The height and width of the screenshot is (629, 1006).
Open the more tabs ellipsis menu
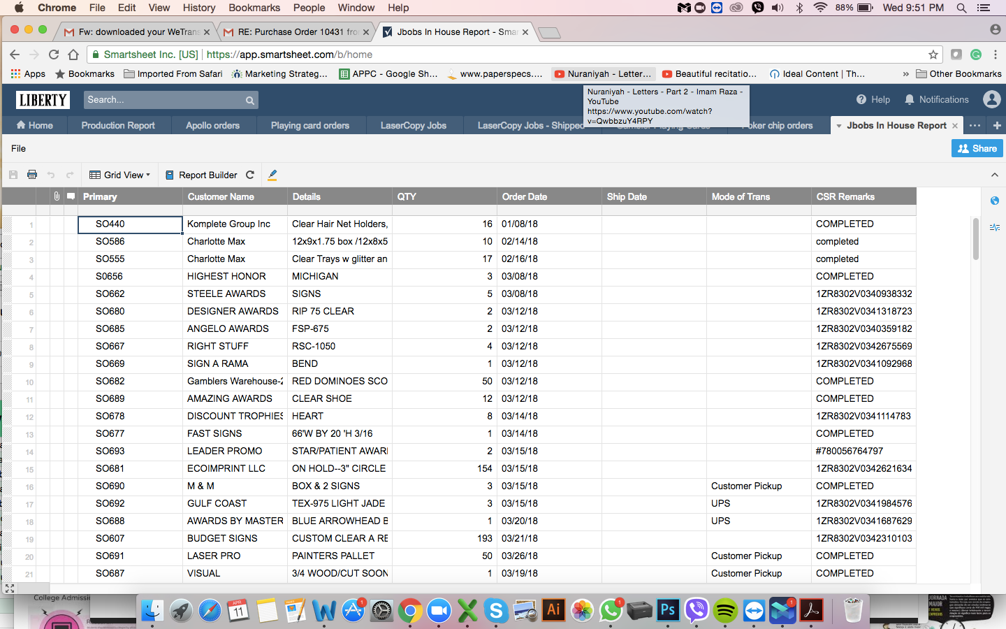coord(975,125)
